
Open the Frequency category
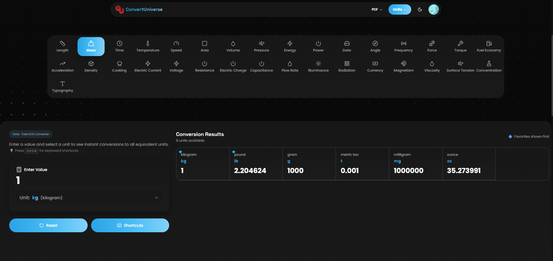(403, 46)
